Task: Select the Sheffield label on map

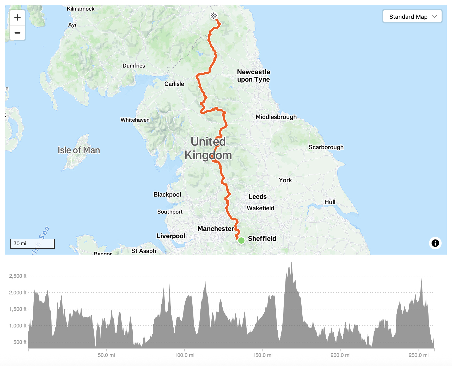Action: tap(262, 238)
